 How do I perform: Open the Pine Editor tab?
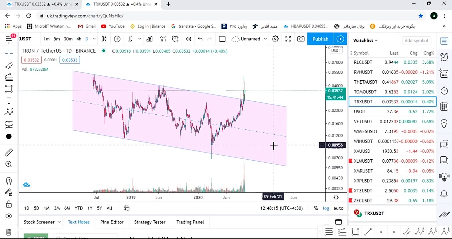click(x=112, y=222)
